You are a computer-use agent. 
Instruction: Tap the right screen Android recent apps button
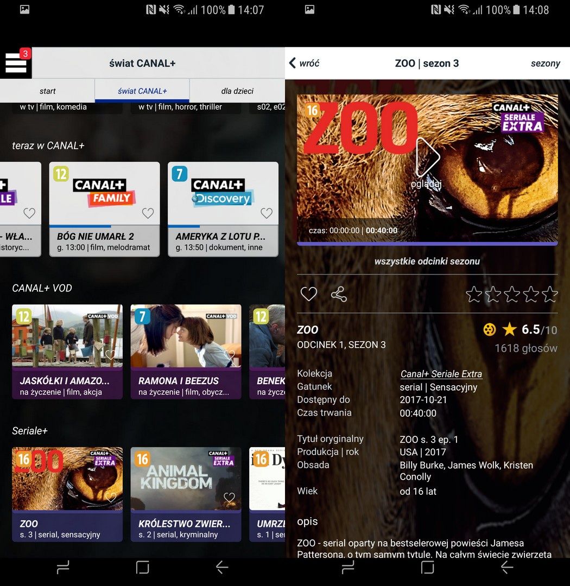click(348, 568)
